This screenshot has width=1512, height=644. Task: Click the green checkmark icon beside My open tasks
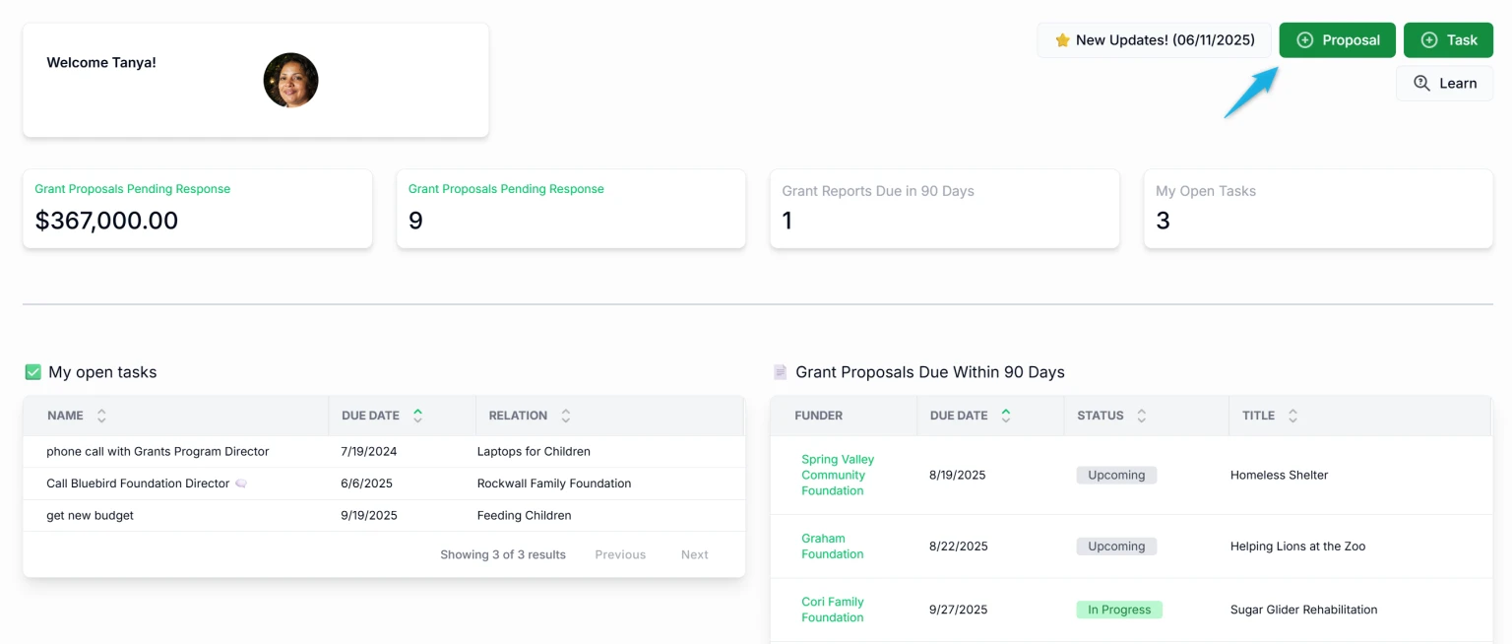tap(33, 372)
